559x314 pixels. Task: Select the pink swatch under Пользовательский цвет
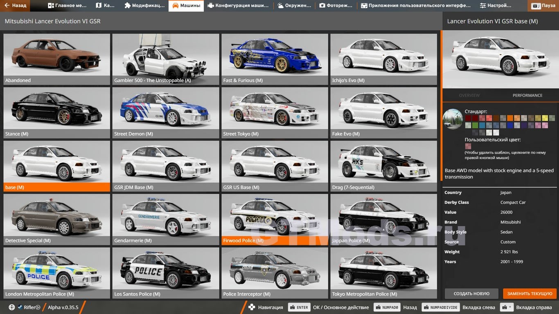point(468,146)
